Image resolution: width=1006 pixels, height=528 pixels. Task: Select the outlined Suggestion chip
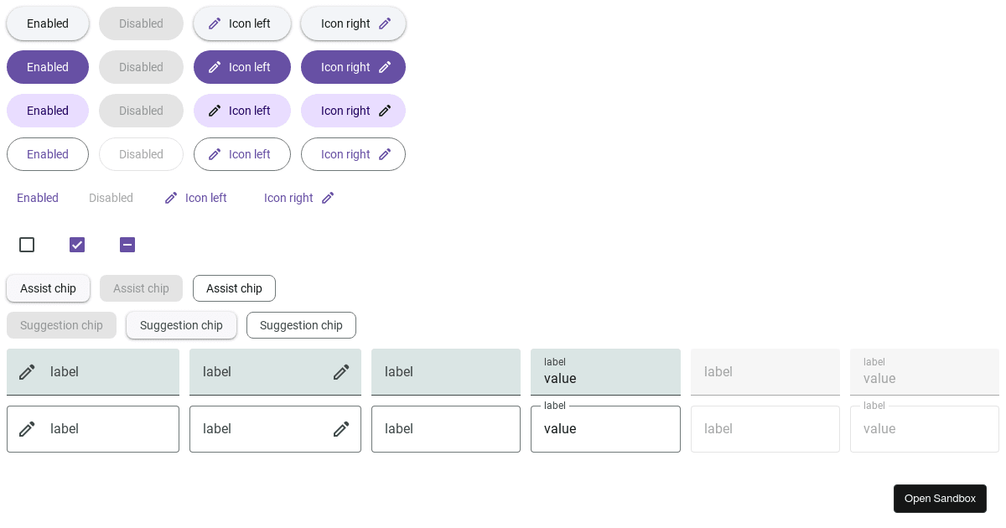(301, 325)
